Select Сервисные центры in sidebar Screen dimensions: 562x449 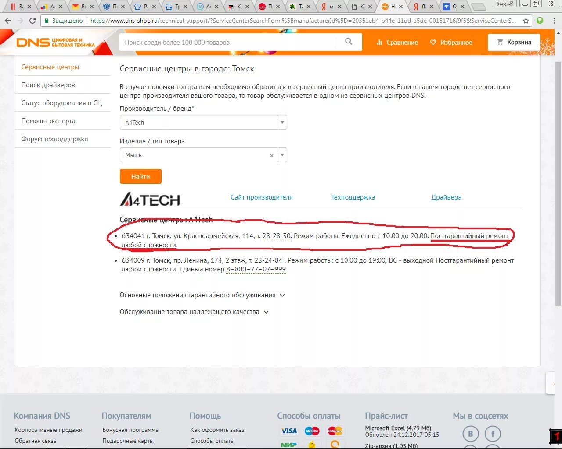click(50, 67)
